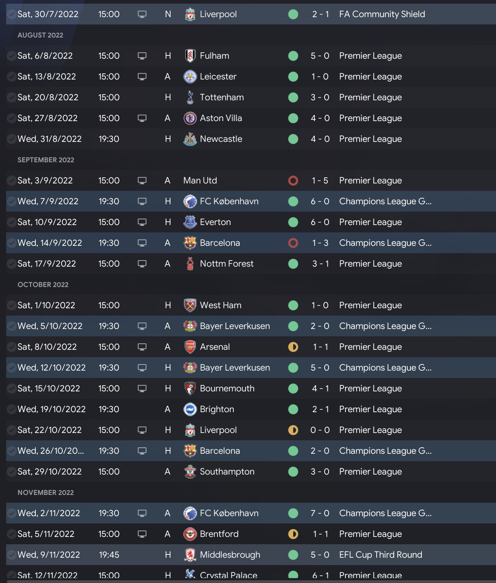Viewport: 496px width, 583px height.
Task: Select the FA Community Shield competition label
Action: (382, 14)
